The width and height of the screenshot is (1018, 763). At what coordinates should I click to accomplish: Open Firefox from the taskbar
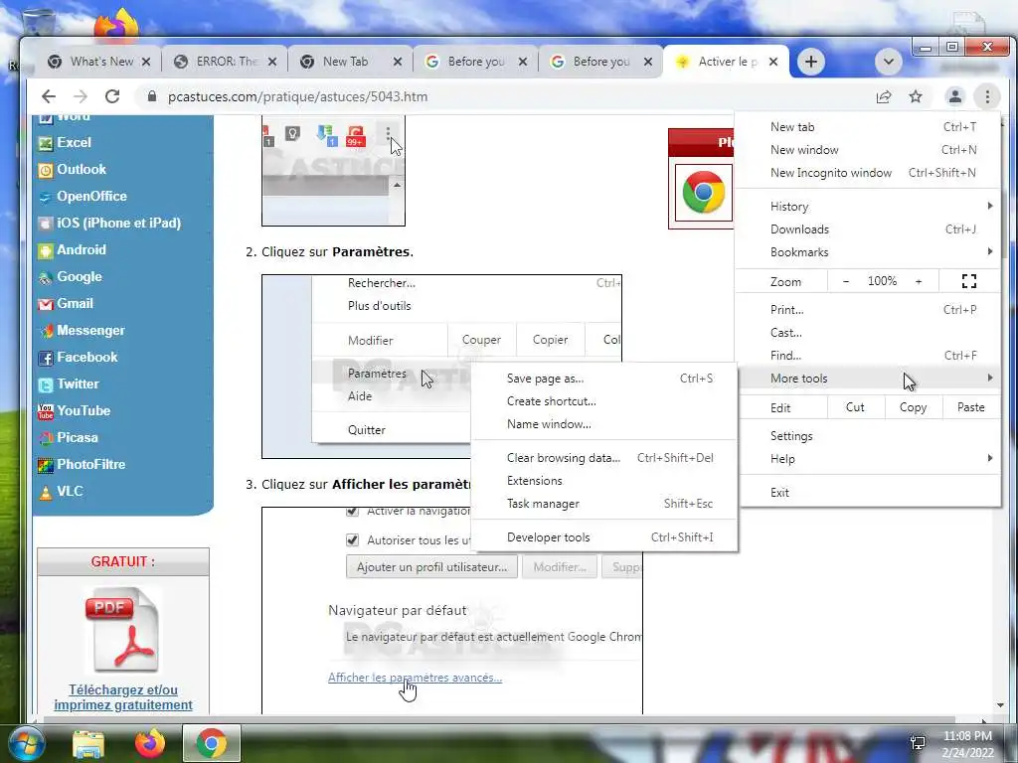(x=149, y=743)
